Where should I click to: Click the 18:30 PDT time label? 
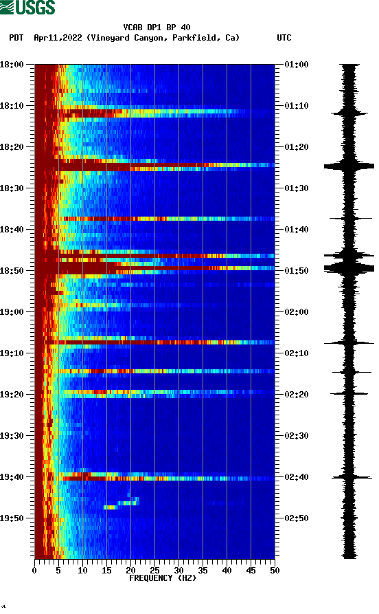12,188
